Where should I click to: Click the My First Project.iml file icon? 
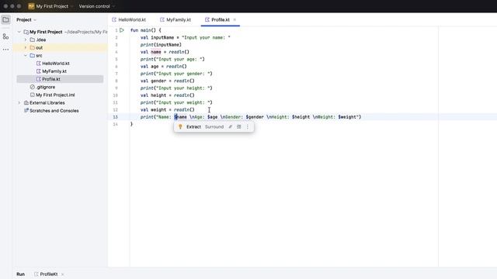coord(33,95)
